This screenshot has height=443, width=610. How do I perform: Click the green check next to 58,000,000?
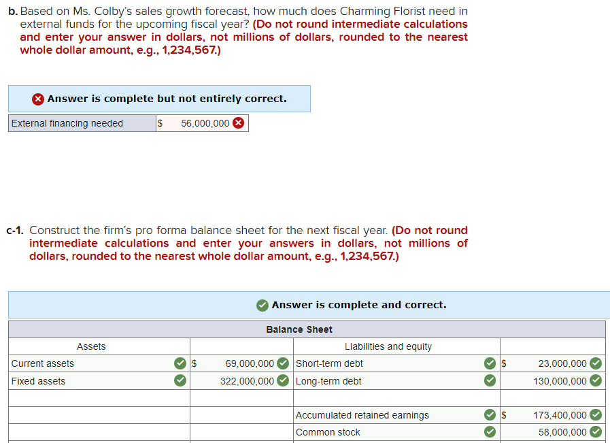pyautogui.click(x=596, y=431)
